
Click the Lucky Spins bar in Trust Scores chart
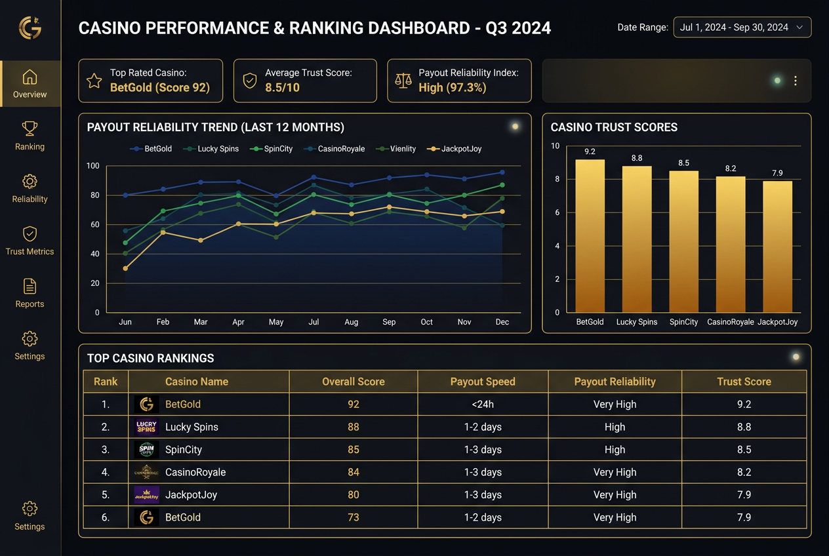click(637, 239)
